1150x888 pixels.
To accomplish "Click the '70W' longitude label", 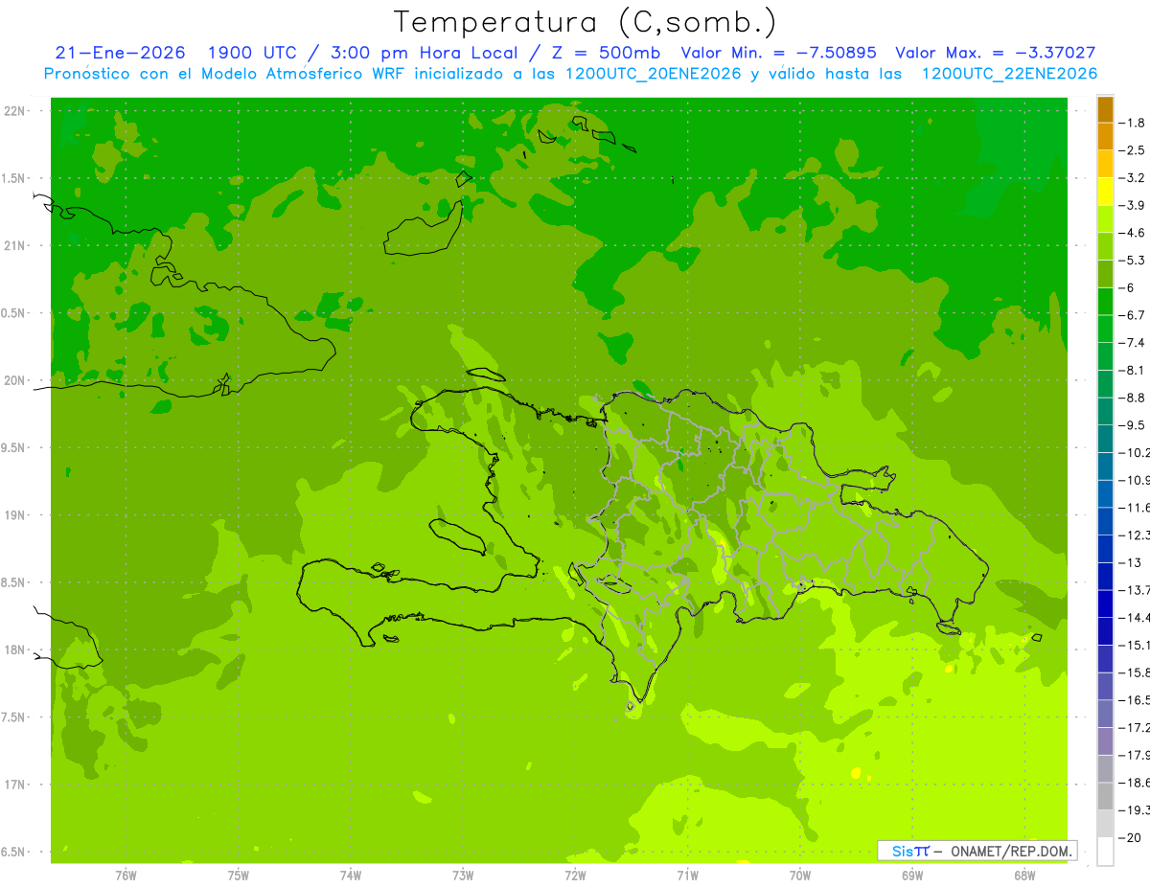I will point(800,875).
